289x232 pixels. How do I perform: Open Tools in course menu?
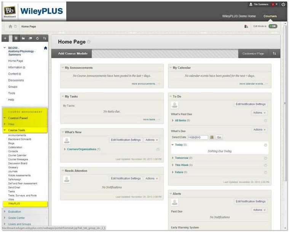click(11, 93)
